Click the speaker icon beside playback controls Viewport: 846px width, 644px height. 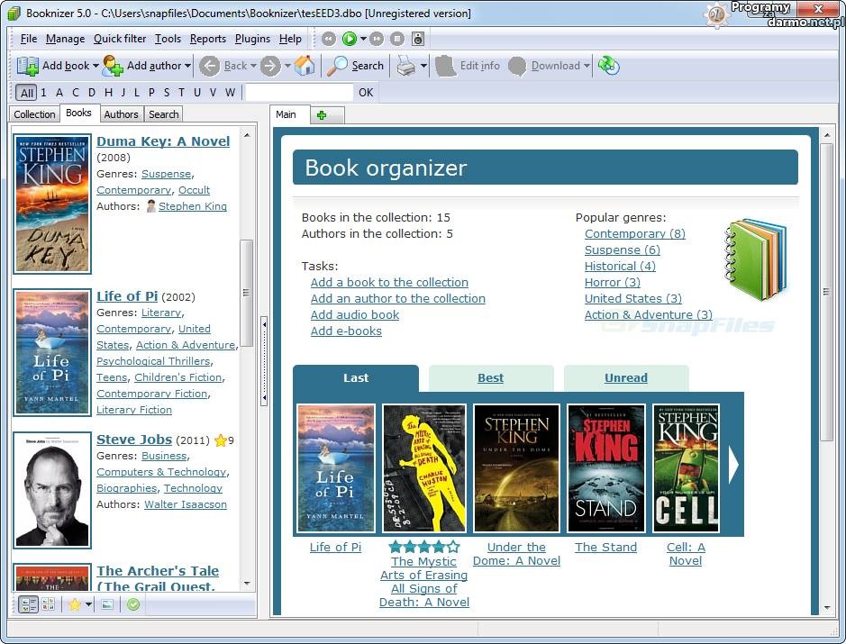[418, 39]
